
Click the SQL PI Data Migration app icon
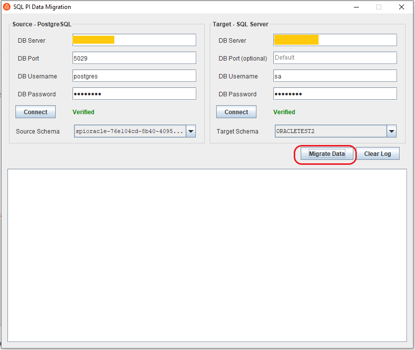(6, 7)
